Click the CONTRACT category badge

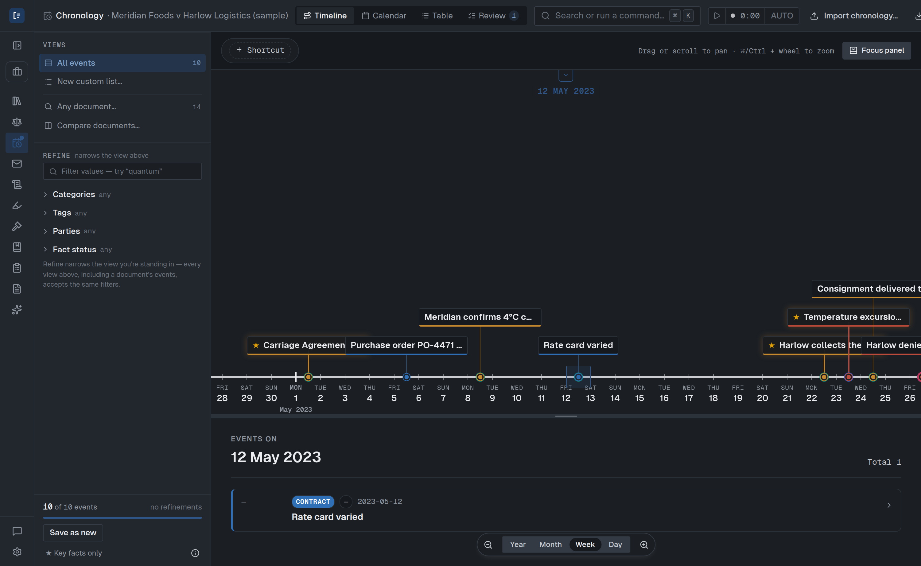coord(313,502)
